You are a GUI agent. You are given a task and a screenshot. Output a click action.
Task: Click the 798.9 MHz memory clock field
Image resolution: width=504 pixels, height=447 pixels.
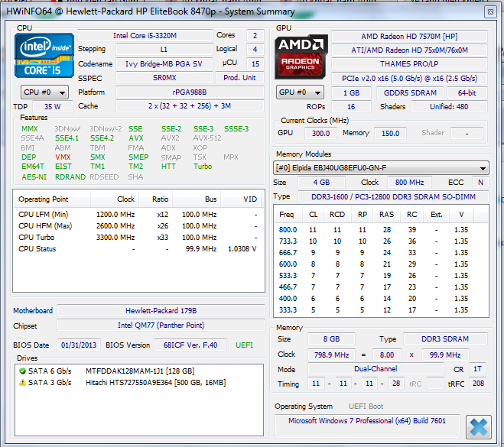point(331,355)
